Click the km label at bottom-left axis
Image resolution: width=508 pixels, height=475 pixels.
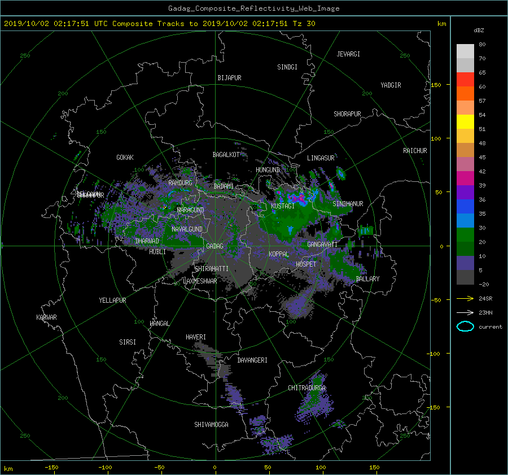tap(8, 469)
